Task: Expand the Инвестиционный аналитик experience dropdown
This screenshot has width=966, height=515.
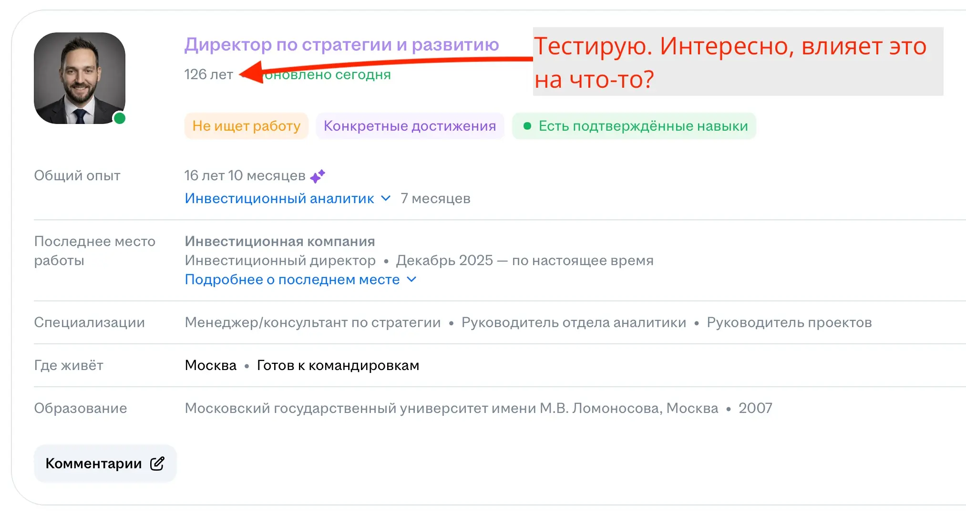Action: [x=288, y=198]
